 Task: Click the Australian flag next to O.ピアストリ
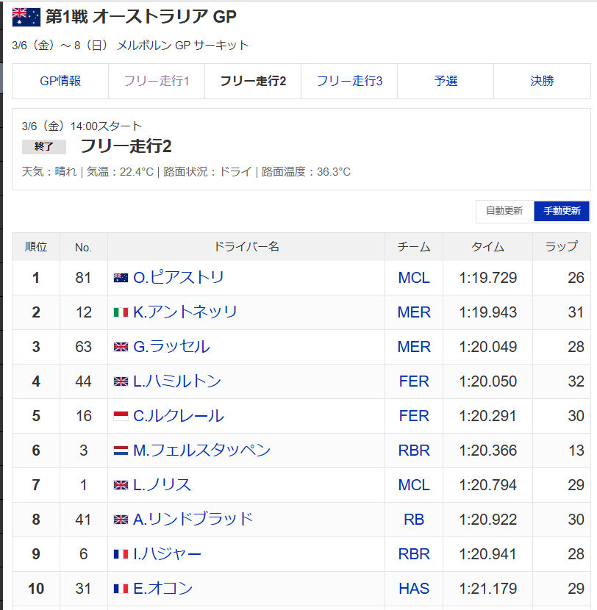121,278
